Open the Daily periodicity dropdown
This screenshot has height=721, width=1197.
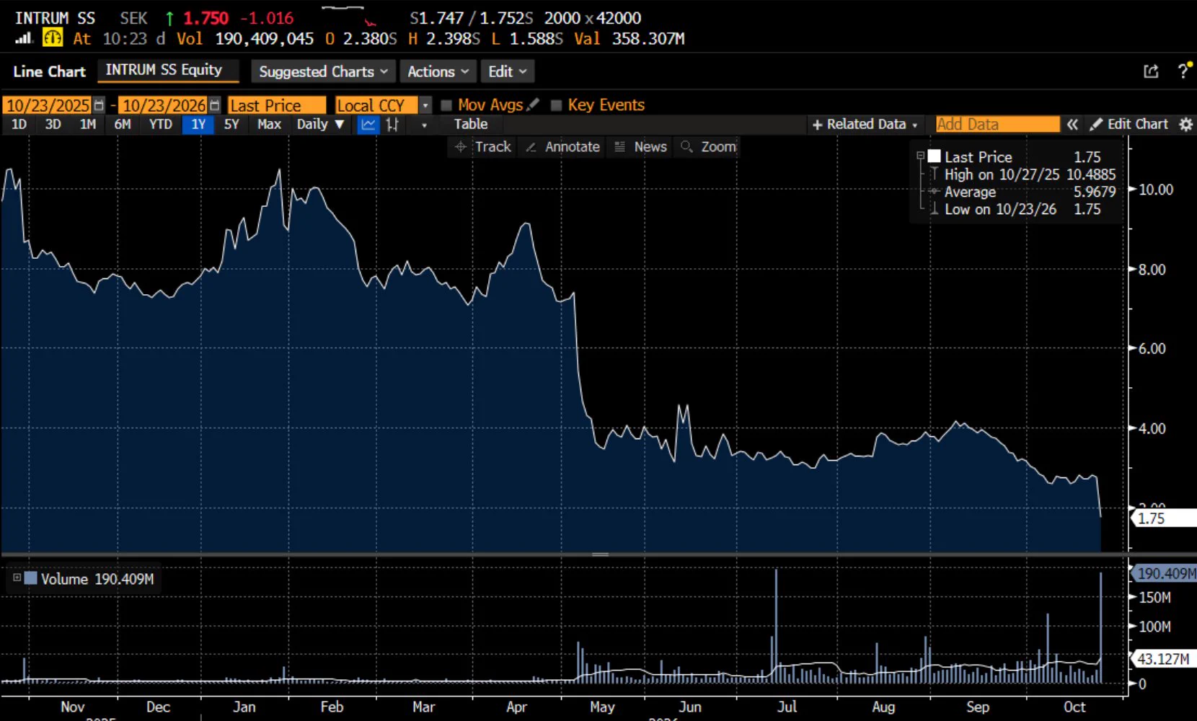click(x=320, y=124)
